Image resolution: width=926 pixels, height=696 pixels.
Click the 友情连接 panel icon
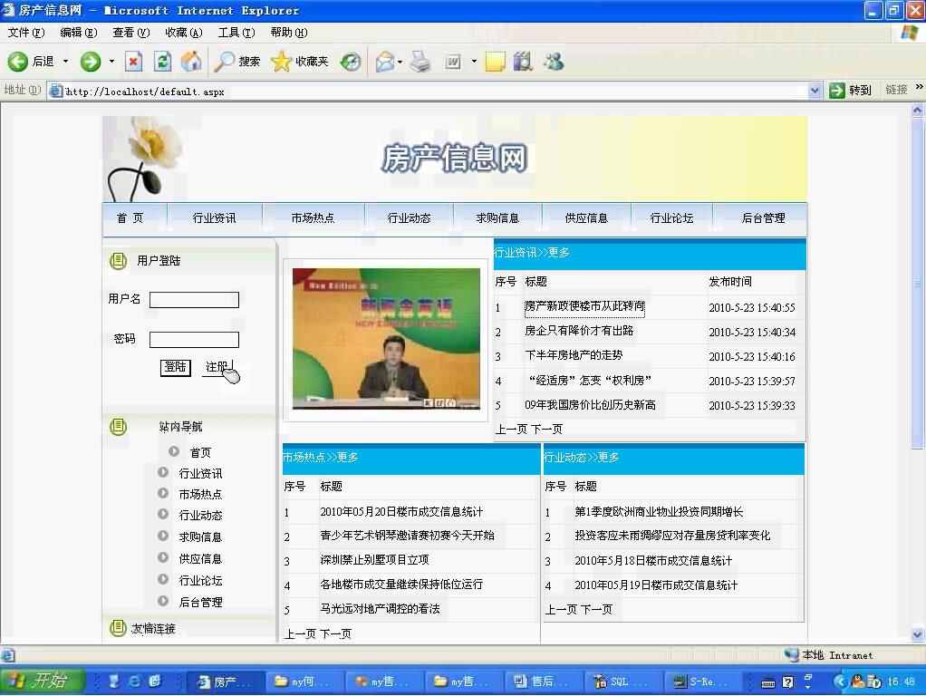[118, 628]
